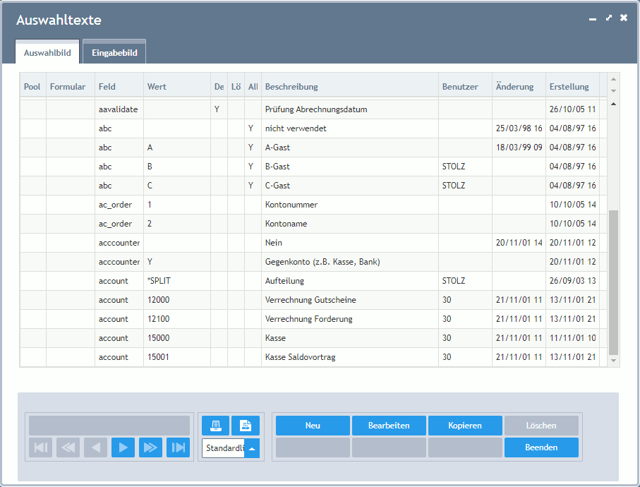Image resolution: width=640 pixels, height=487 pixels.
Task: Go to the last record
Action: [x=179, y=447]
